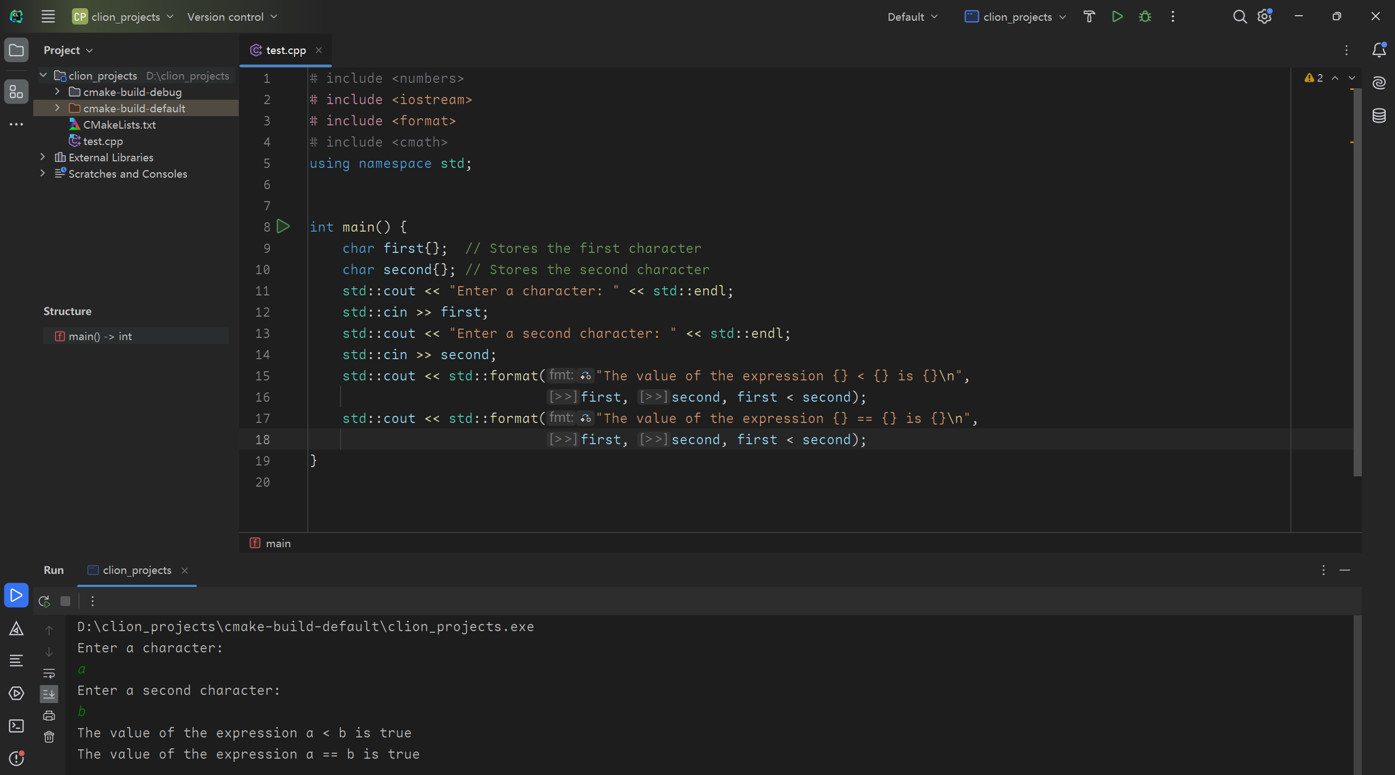Open the main hamburger menu
1395x775 pixels.
(x=48, y=16)
